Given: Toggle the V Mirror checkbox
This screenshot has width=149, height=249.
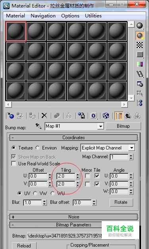Looking at the screenshot, I should tap(87, 184).
